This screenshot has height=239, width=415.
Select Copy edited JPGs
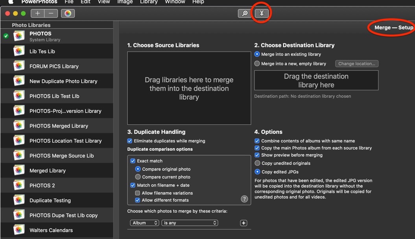coord(257,171)
